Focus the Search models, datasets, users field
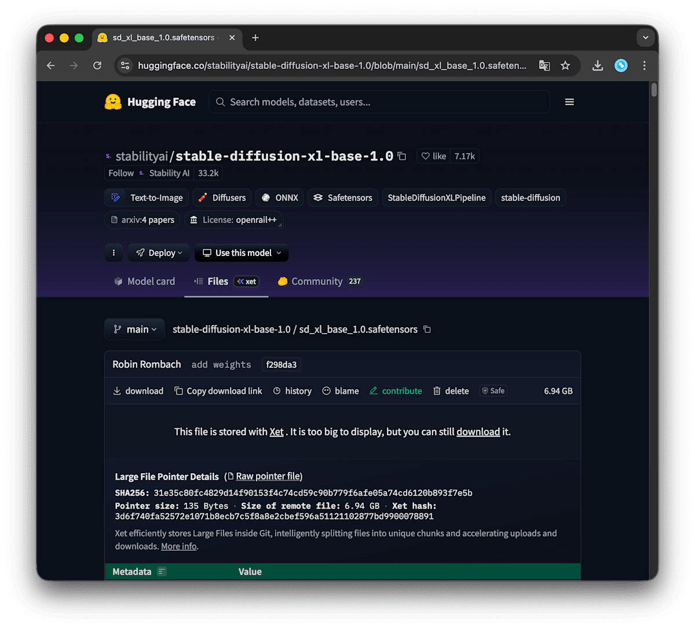The width and height of the screenshot is (695, 629). click(x=379, y=102)
